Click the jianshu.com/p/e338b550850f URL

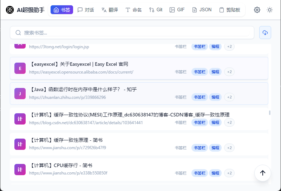pyautogui.click(x=68, y=173)
